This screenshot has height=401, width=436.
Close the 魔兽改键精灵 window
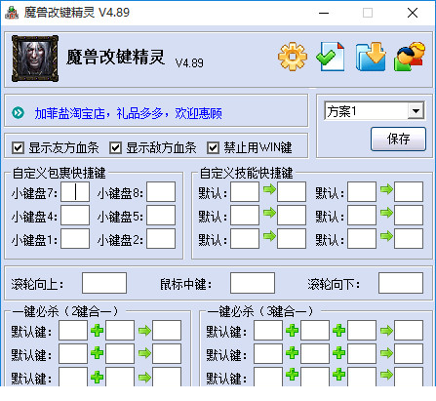coord(413,13)
